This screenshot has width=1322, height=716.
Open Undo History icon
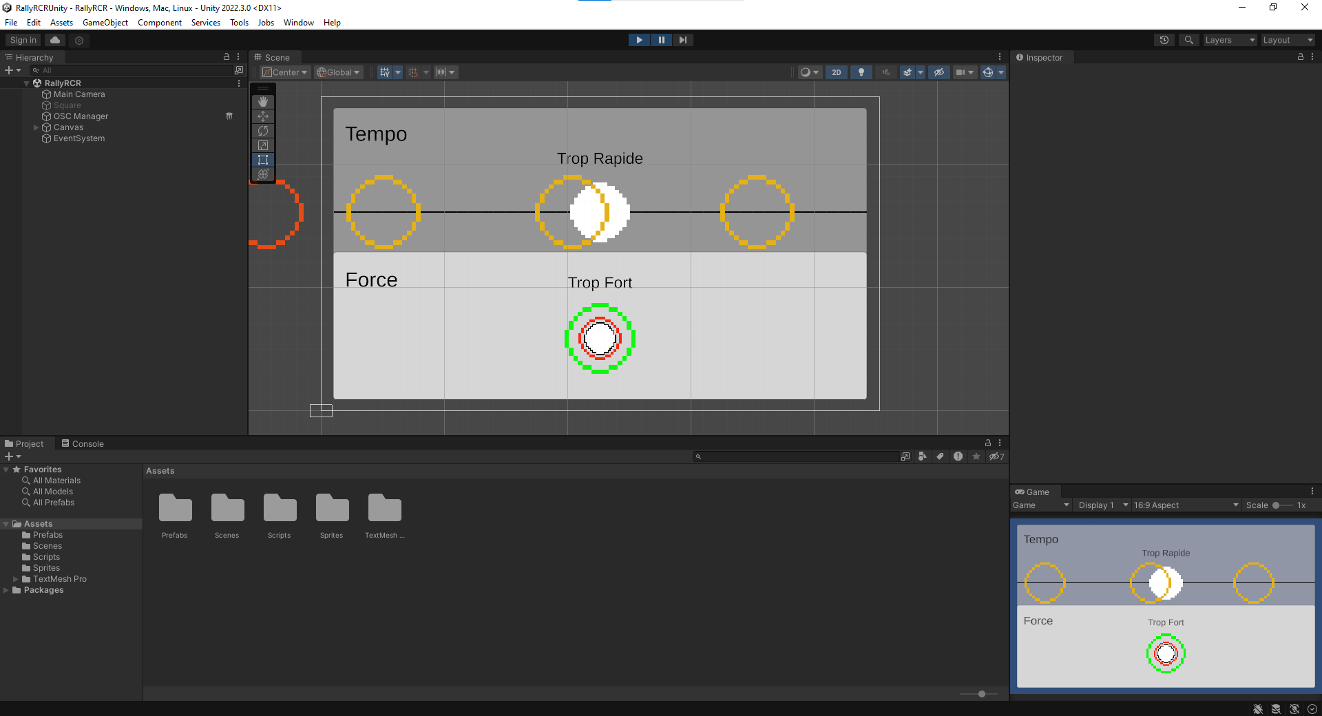point(1164,40)
